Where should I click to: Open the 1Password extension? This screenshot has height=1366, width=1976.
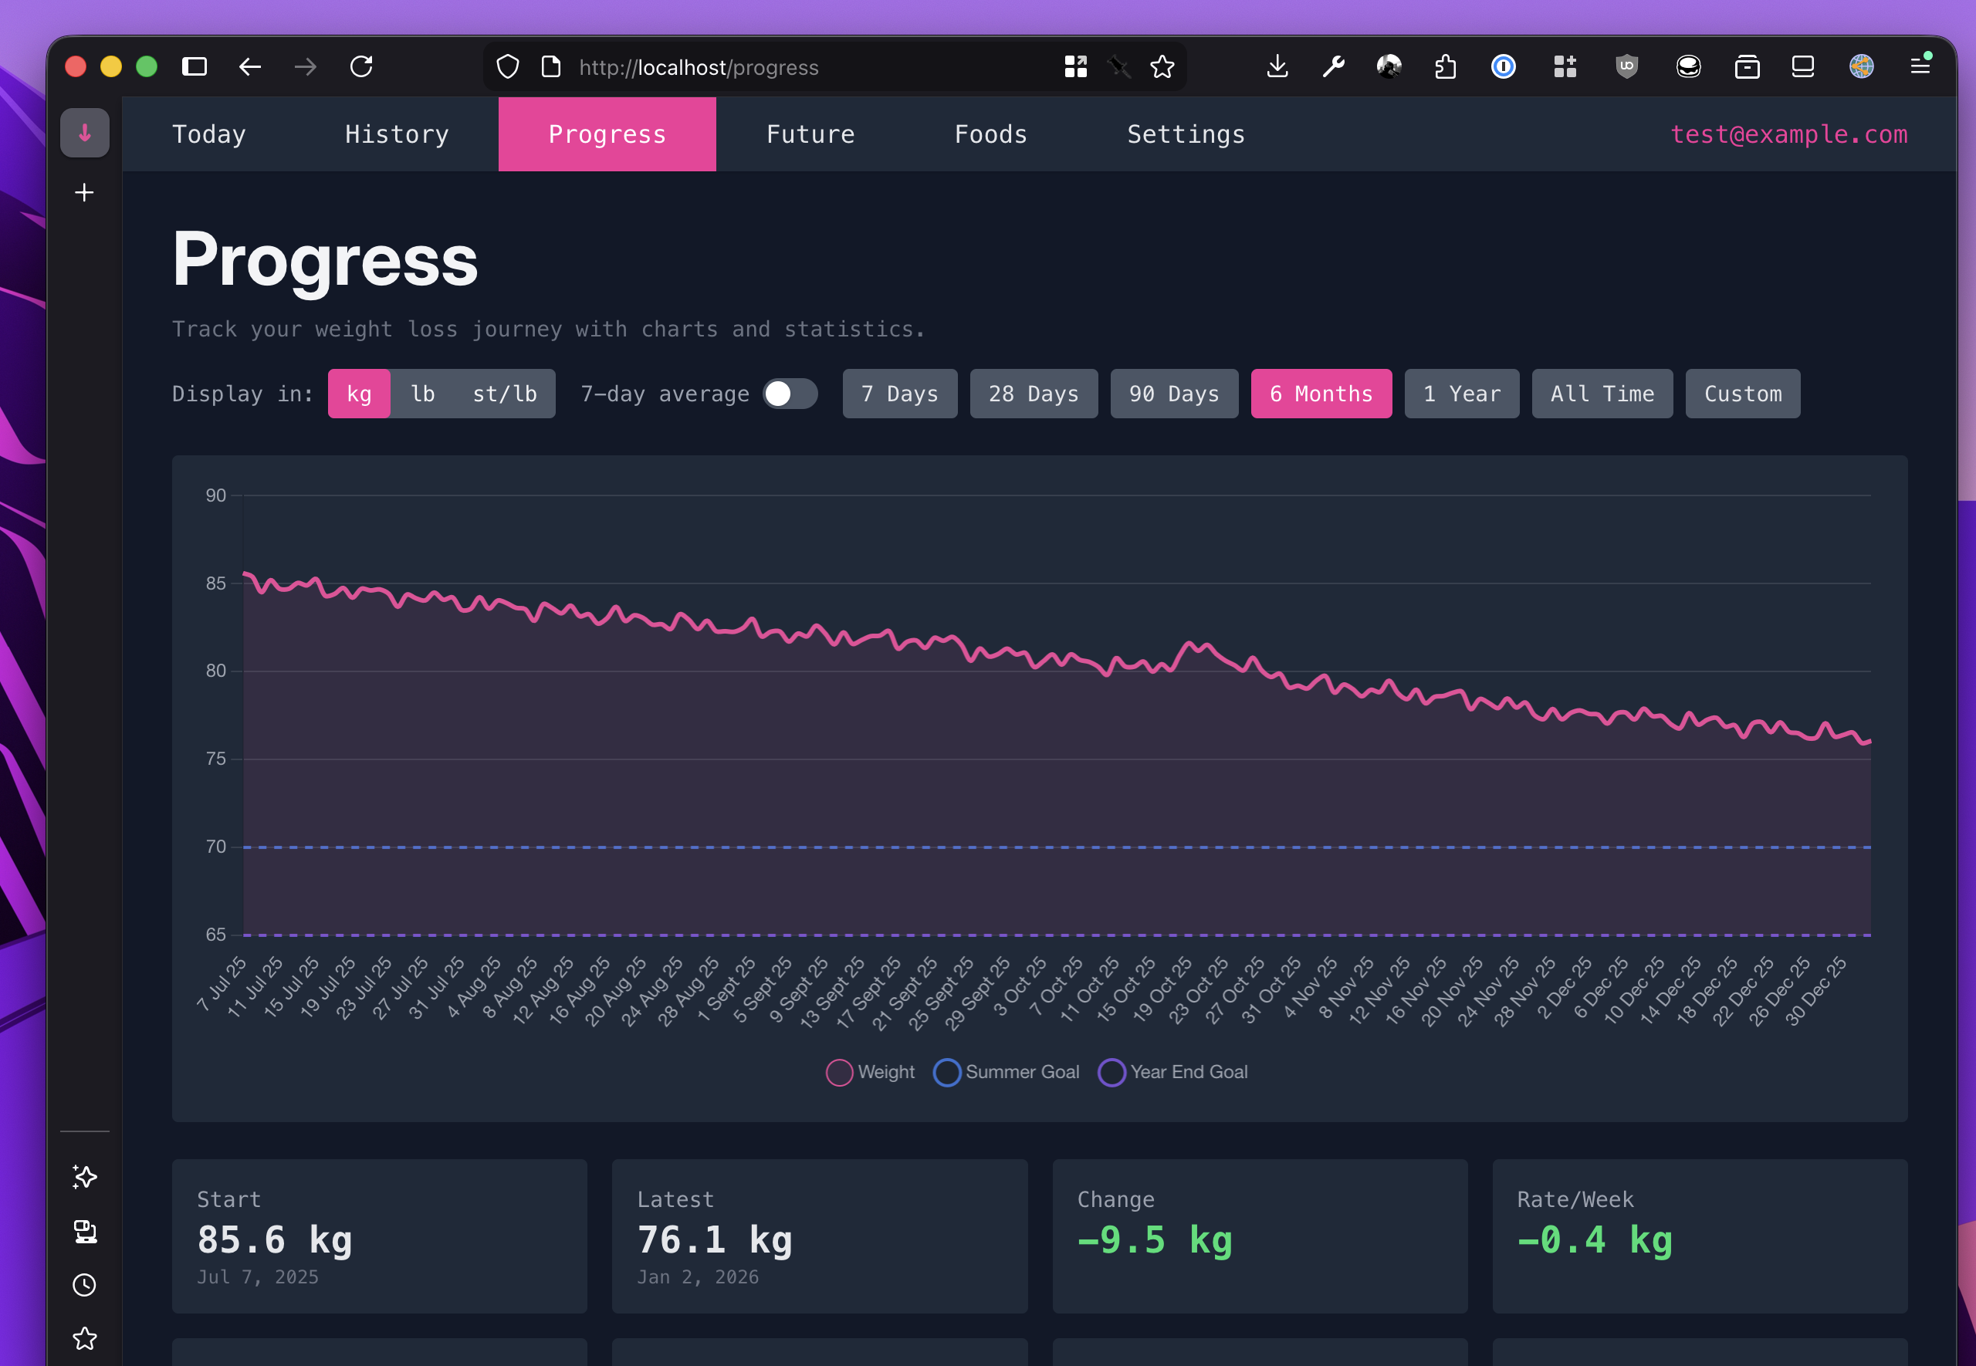[x=1504, y=67]
